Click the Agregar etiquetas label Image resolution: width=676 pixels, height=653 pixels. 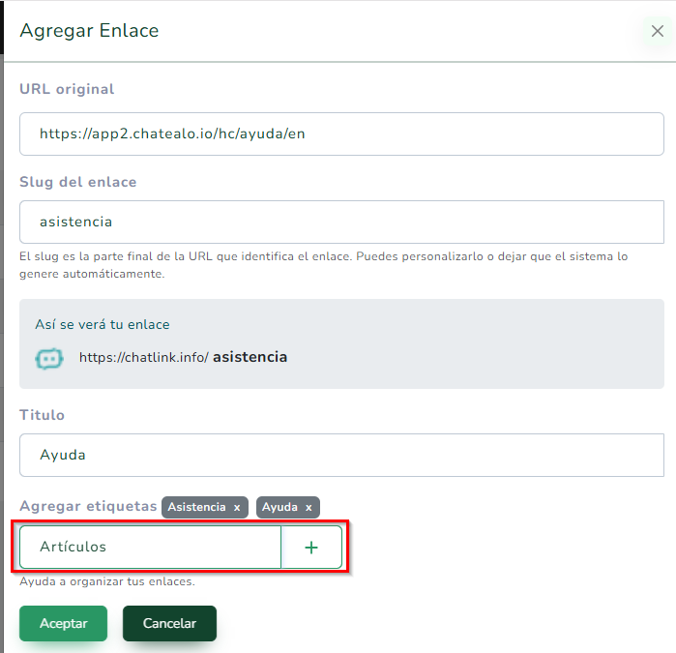[88, 506]
